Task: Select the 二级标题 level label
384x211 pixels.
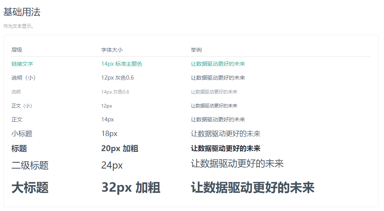Action: pos(30,165)
